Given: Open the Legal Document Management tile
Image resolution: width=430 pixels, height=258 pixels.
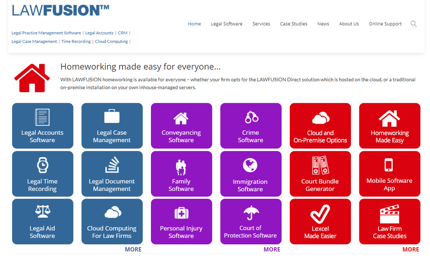Looking at the screenshot, I should [112, 174].
